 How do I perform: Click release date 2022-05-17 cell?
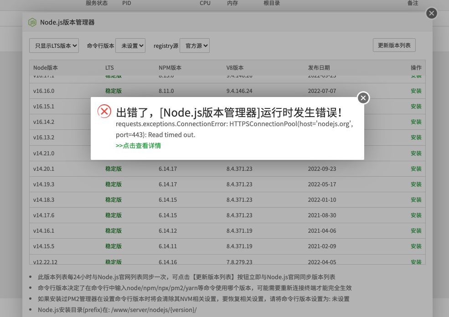tap(322, 184)
